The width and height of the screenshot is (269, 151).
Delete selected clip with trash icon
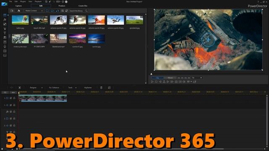click(101, 88)
